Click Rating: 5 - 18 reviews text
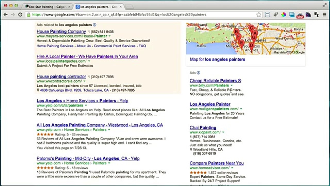This screenshot has width=330, height=186. pyautogui.click(x=71, y=168)
